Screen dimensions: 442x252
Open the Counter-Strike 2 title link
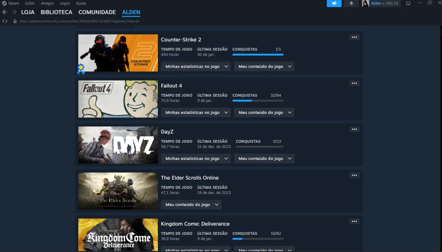pyautogui.click(x=181, y=40)
